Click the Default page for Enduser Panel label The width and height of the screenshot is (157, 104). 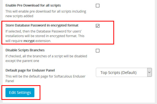pos(30,70)
